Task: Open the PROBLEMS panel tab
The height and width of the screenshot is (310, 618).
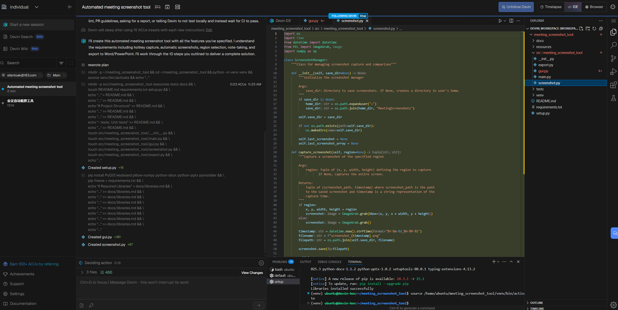Action: click(x=280, y=262)
